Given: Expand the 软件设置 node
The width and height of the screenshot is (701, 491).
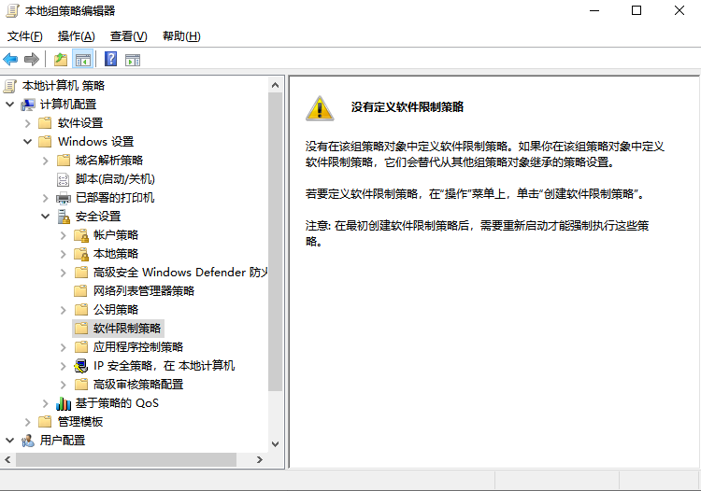Looking at the screenshot, I should [x=28, y=123].
